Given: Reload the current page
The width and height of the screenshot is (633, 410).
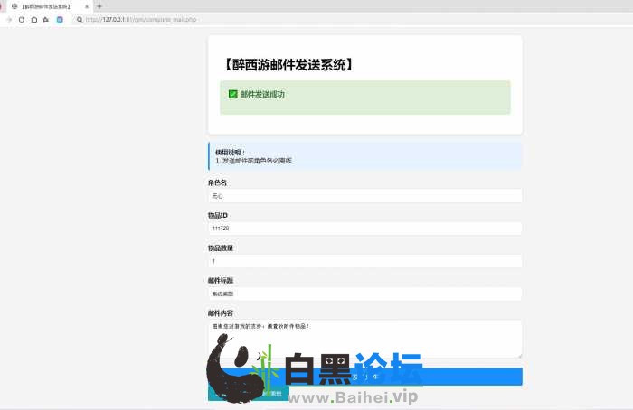Looking at the screenshot, I should pos(22,19).
